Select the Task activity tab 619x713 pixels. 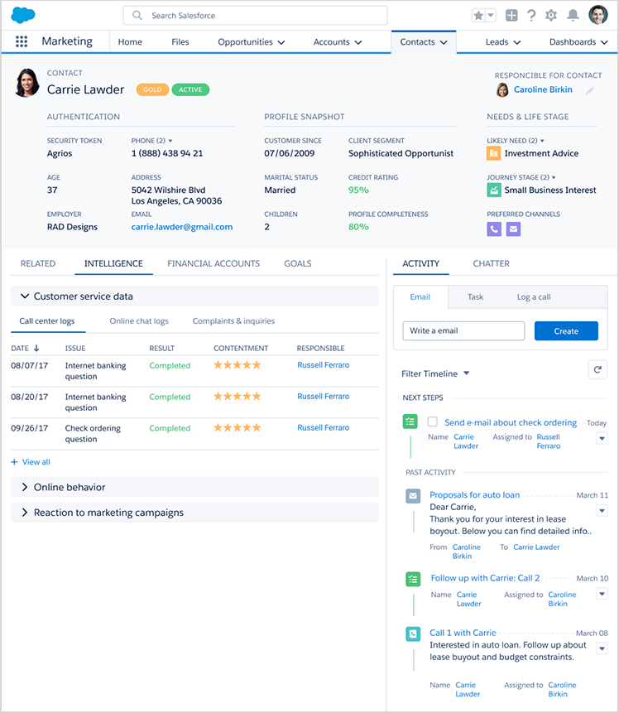(x=475, y=297)
